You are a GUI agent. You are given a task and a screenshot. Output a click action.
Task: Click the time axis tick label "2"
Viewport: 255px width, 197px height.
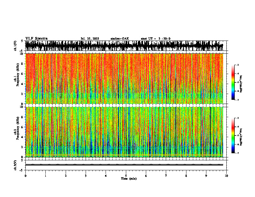[x=66, y=176]
